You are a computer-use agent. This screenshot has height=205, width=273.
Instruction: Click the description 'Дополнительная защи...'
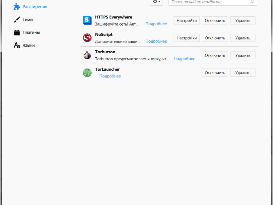pyautogui.click(x=118, y=41)
